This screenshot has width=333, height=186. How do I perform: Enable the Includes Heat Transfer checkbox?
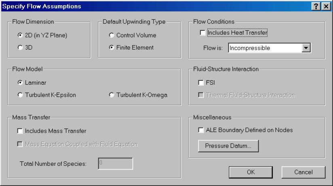point(202,33)
